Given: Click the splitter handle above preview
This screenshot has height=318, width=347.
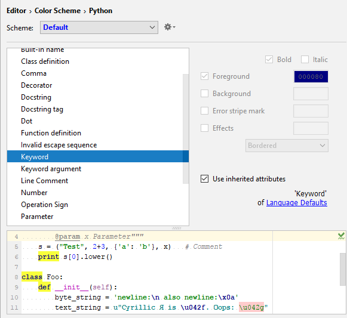Looking at the screenshot, I should pyautogui.click(x=177, y=228).
